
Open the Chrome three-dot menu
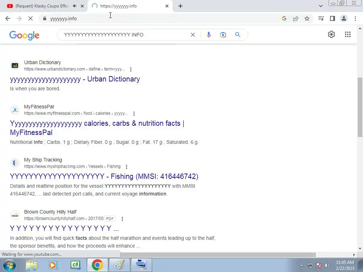355,18
